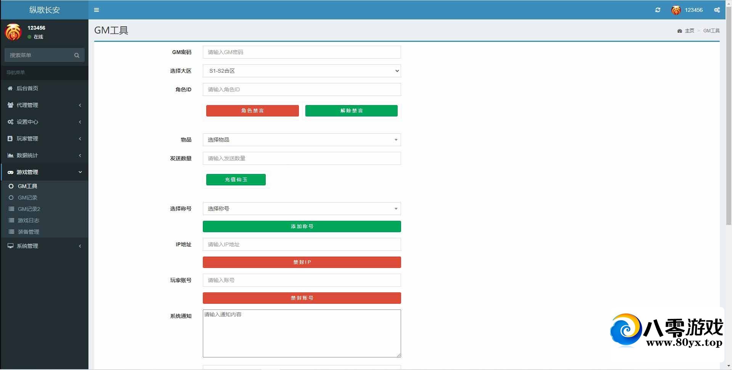Click the search magnifier icon in sidebar
Image resolution: width=732 pixels, height=370 pixels.
[x=77, y=55]
